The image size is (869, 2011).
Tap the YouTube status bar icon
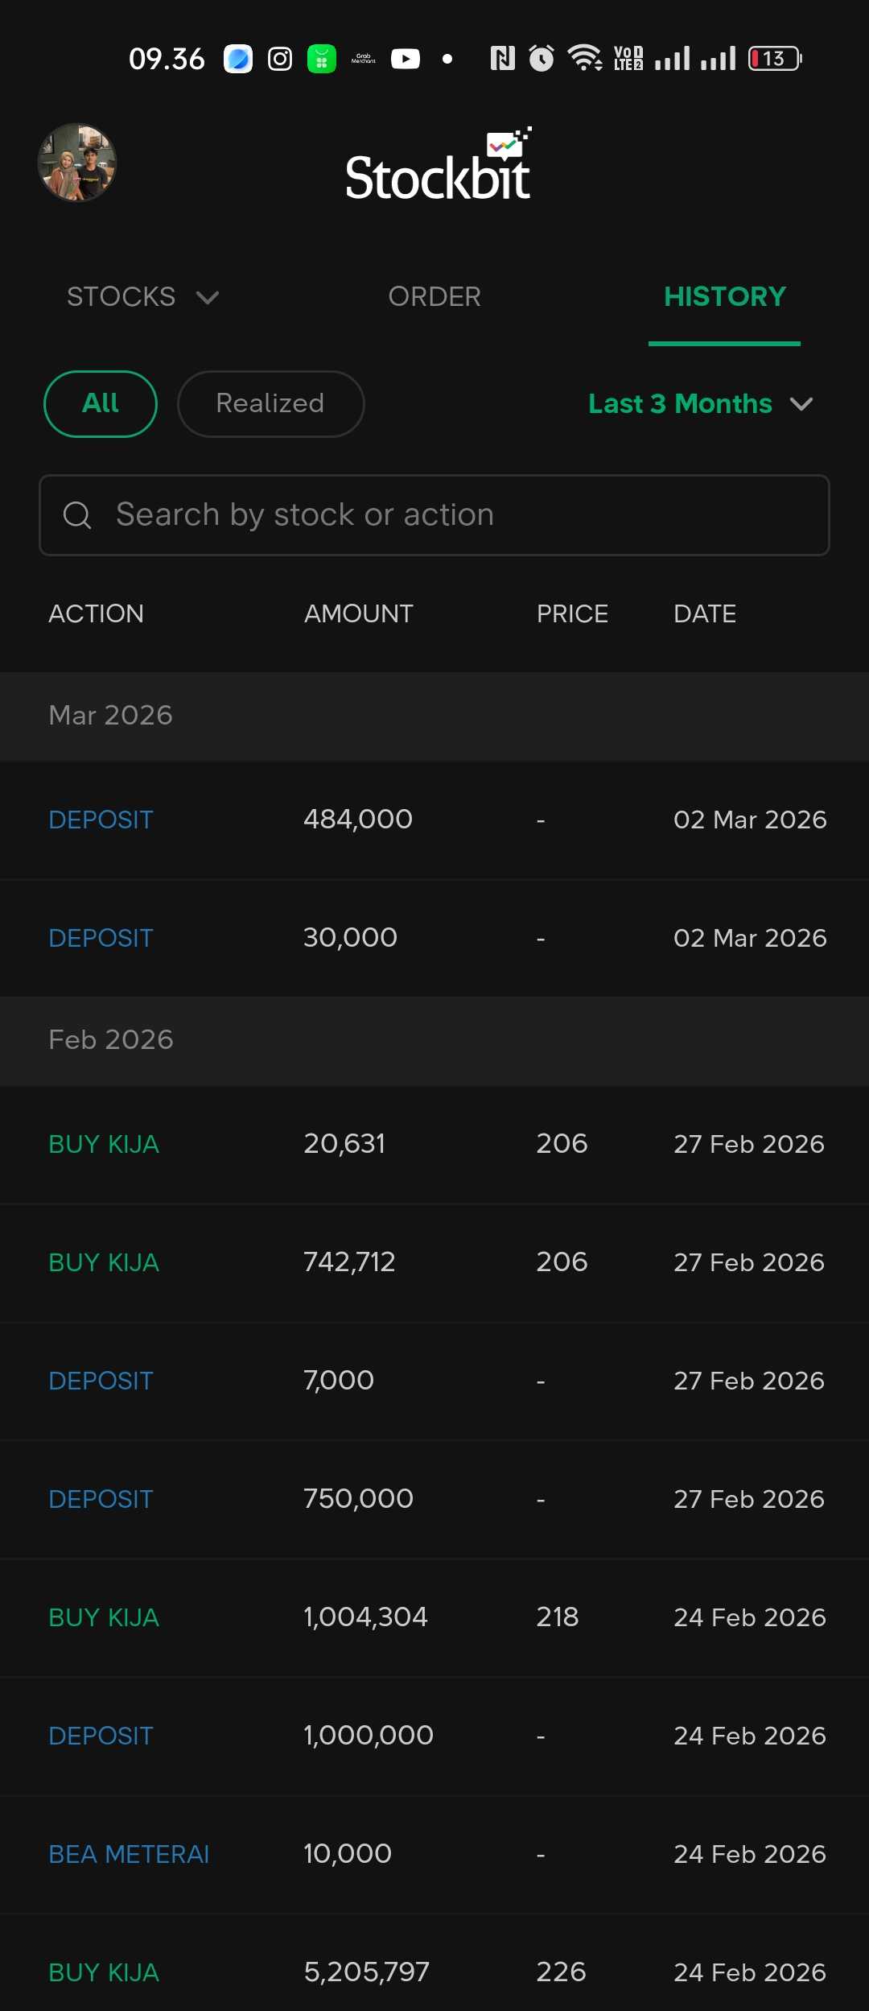point(406,59)
